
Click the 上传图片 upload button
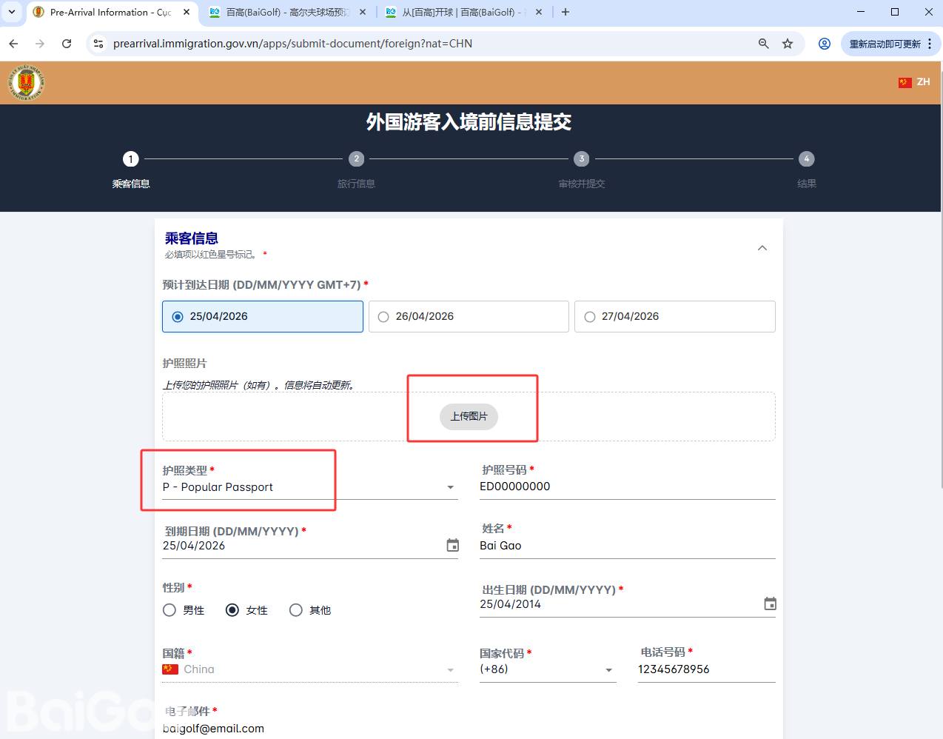(x=469, y=416)
